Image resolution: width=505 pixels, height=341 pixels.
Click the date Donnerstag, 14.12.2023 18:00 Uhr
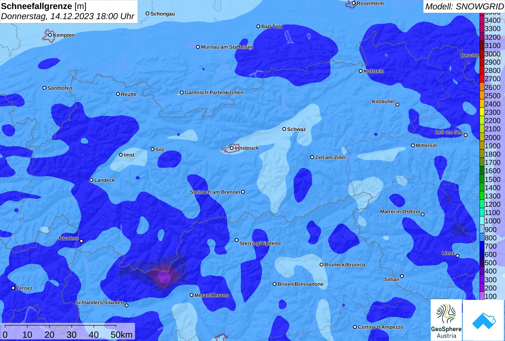(67, 16)
